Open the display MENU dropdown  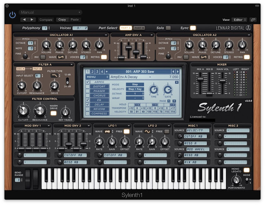coord(97,77)
